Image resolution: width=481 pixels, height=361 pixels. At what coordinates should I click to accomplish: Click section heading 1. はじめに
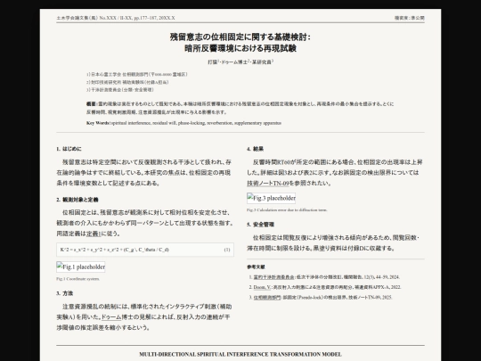(x=69, y=149)
